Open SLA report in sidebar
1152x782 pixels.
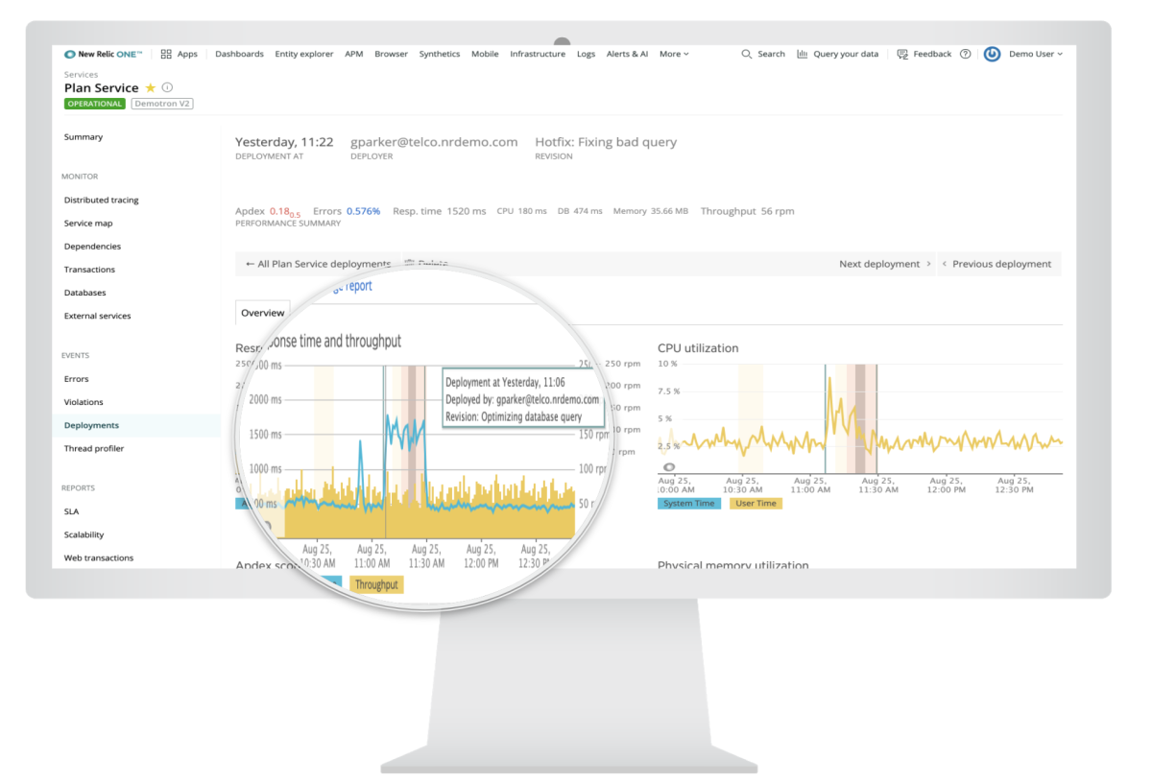pyautogui.click(x=72, y=511)
